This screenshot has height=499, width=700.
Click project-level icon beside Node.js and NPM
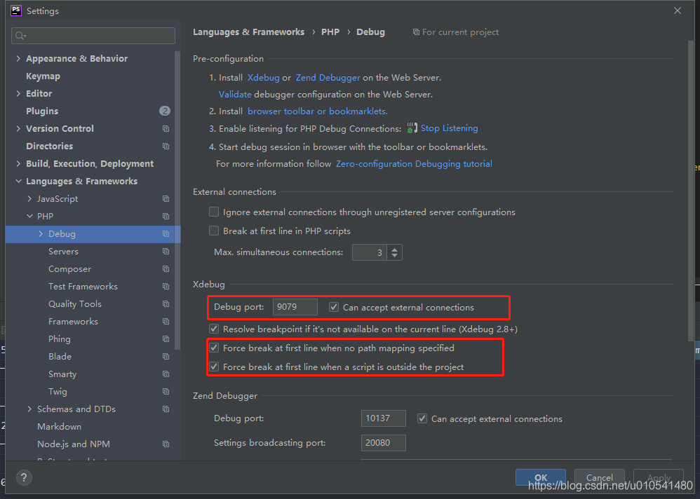(166, 444)
